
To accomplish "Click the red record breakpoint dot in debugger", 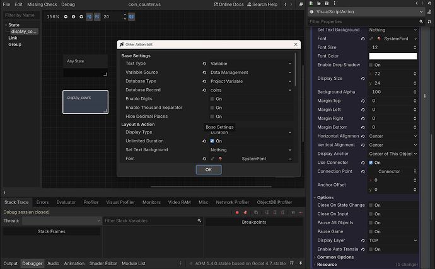I will pyautogui.click(x=237, y=212).
